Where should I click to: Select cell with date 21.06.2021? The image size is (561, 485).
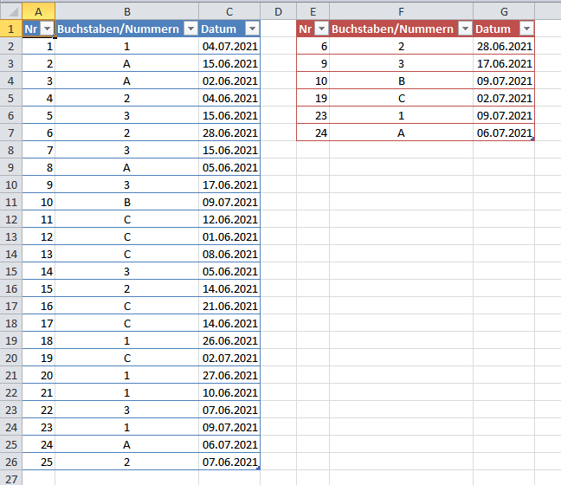click(229, 306)
